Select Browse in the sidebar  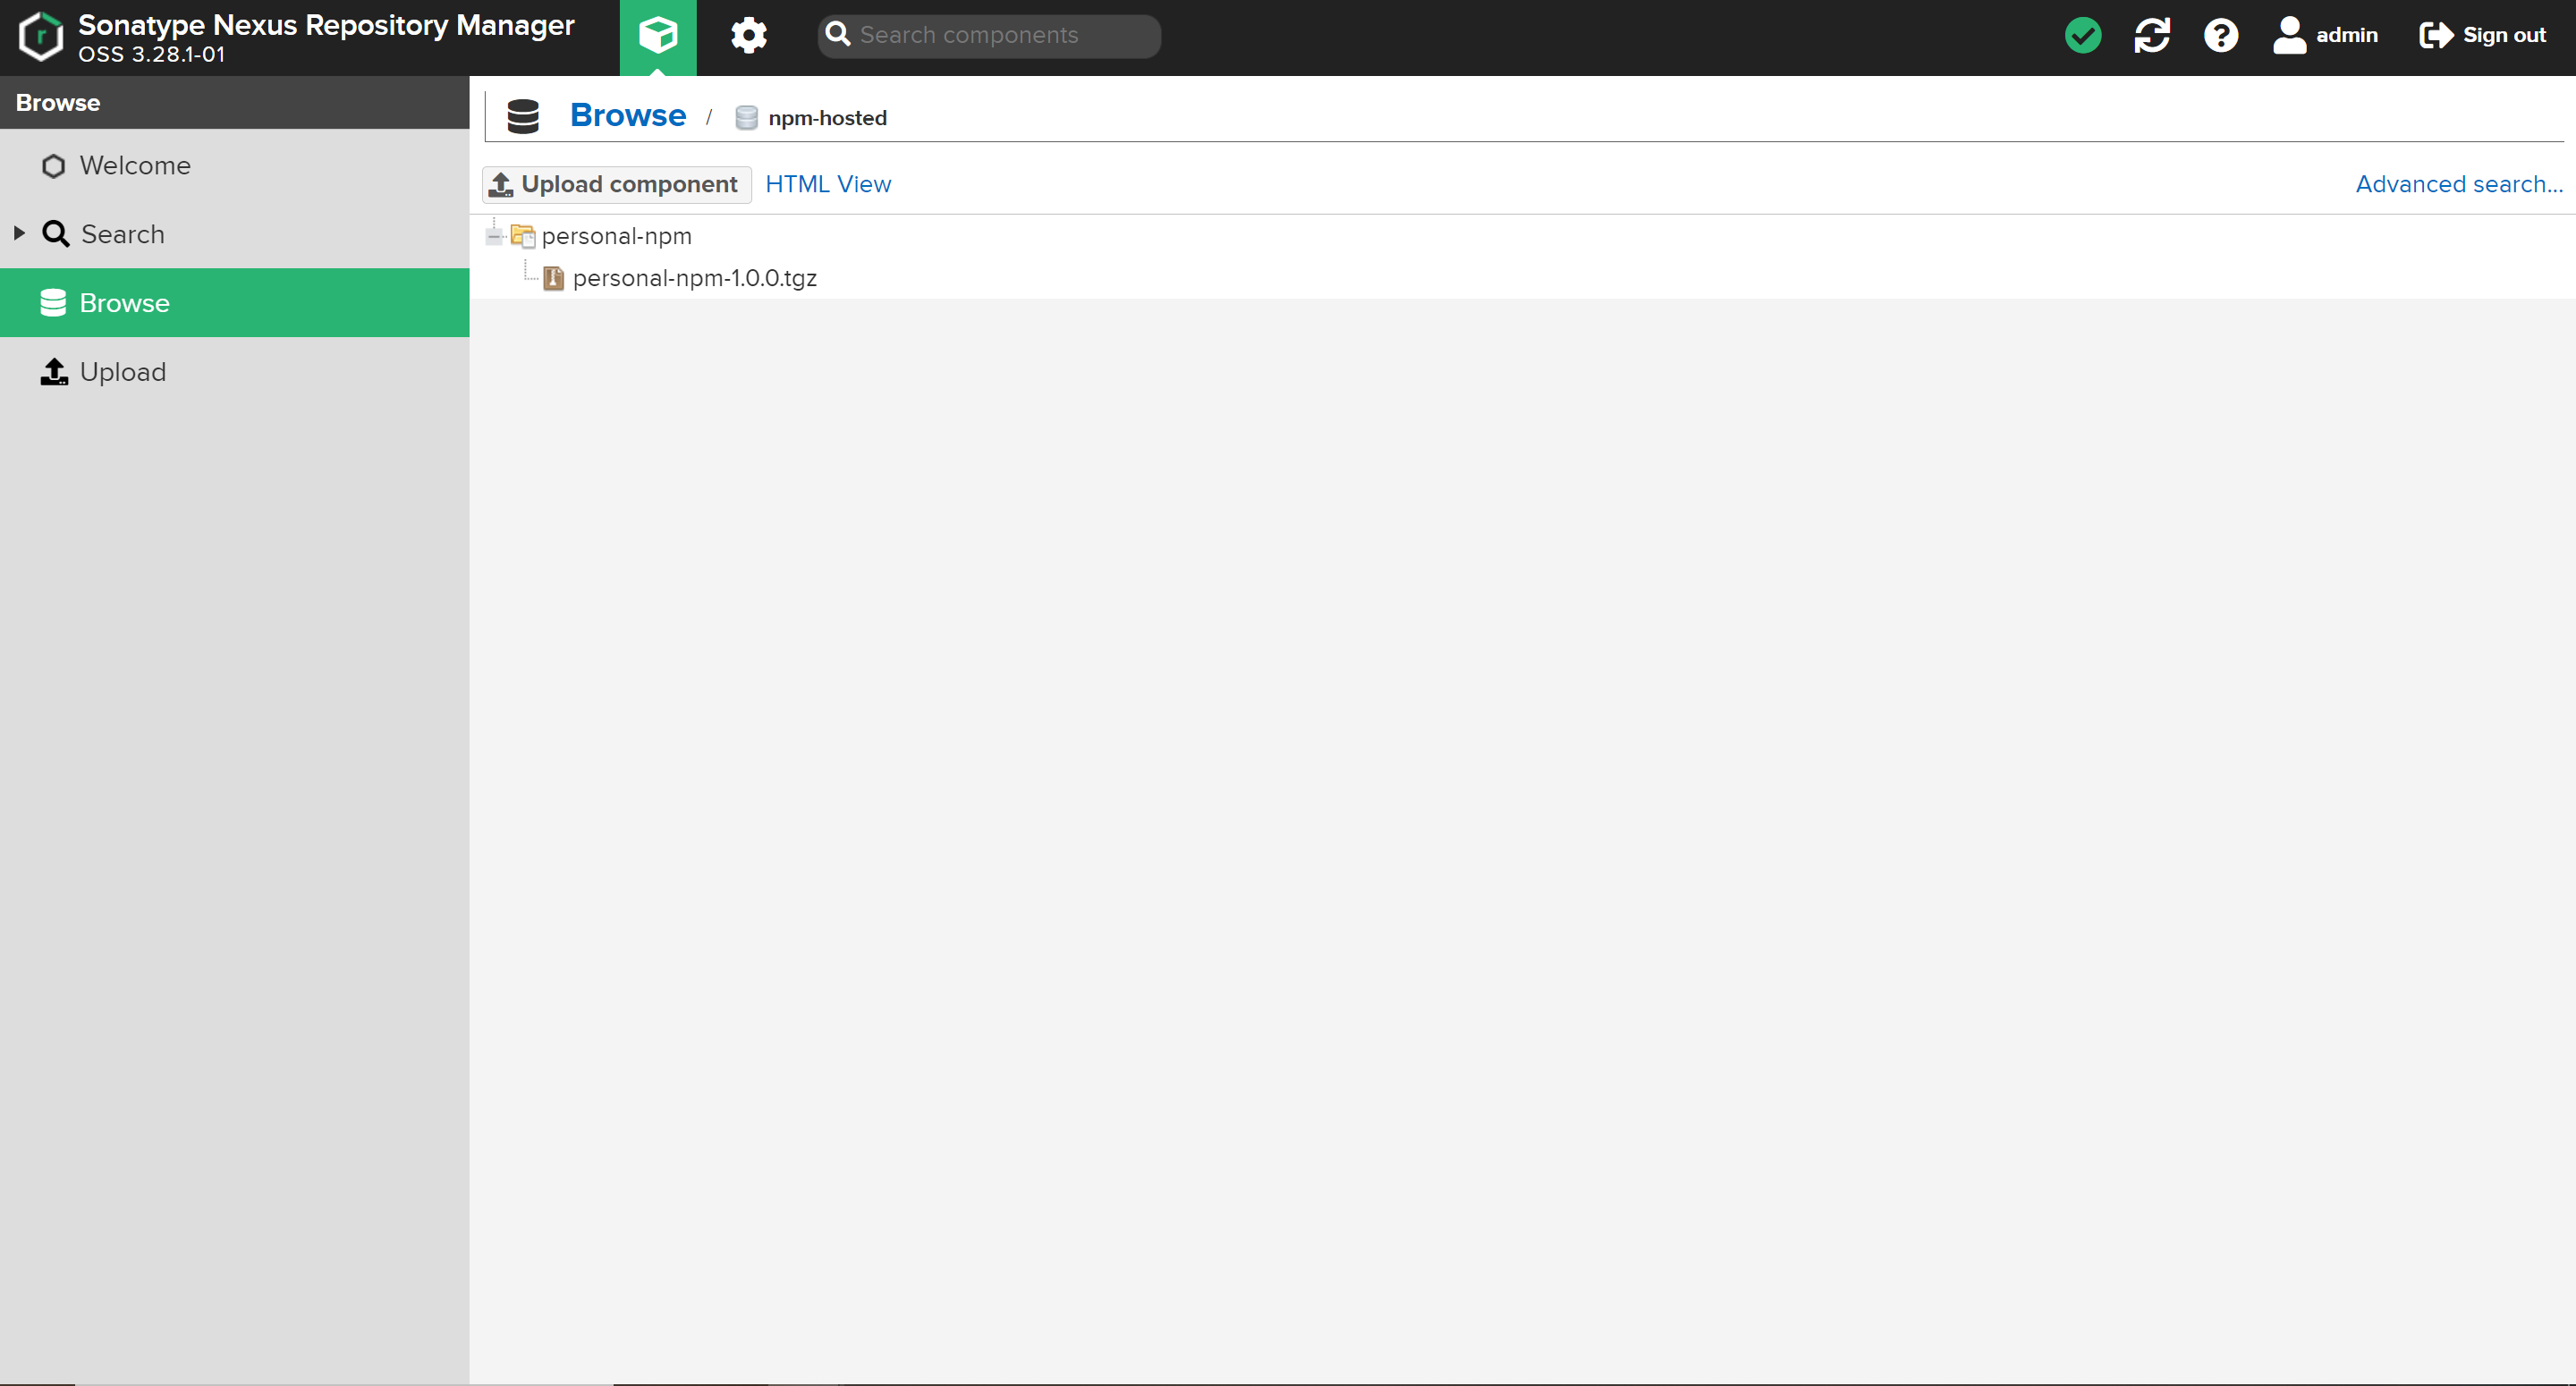124,303
